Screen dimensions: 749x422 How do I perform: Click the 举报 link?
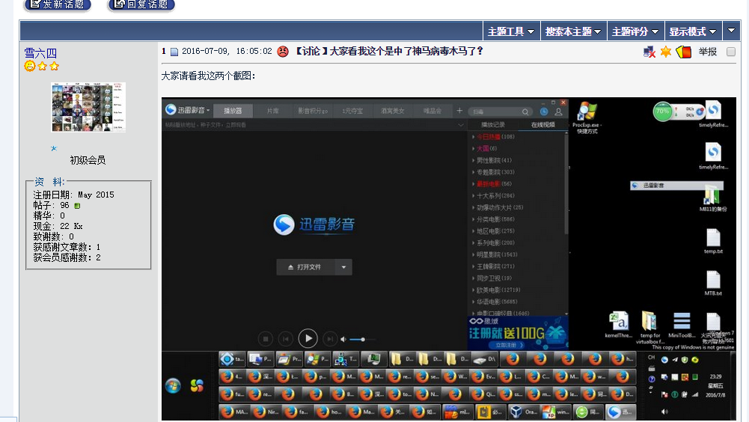point(707,52)
